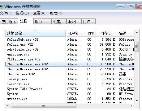Click the vertical scrollbar thumb

tap(136, 47)
